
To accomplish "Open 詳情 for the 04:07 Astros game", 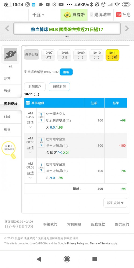I will click(31, 122).
